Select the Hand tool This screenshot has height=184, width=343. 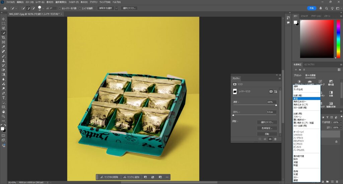pos(3,112)
